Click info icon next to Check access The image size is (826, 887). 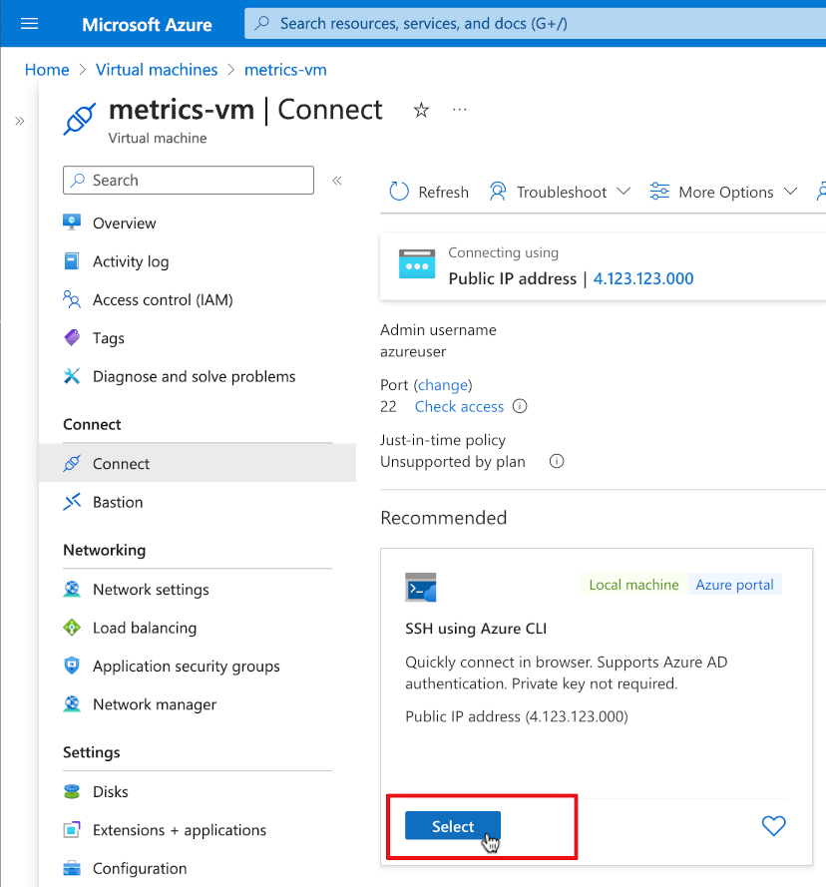[x=520, y=406]
